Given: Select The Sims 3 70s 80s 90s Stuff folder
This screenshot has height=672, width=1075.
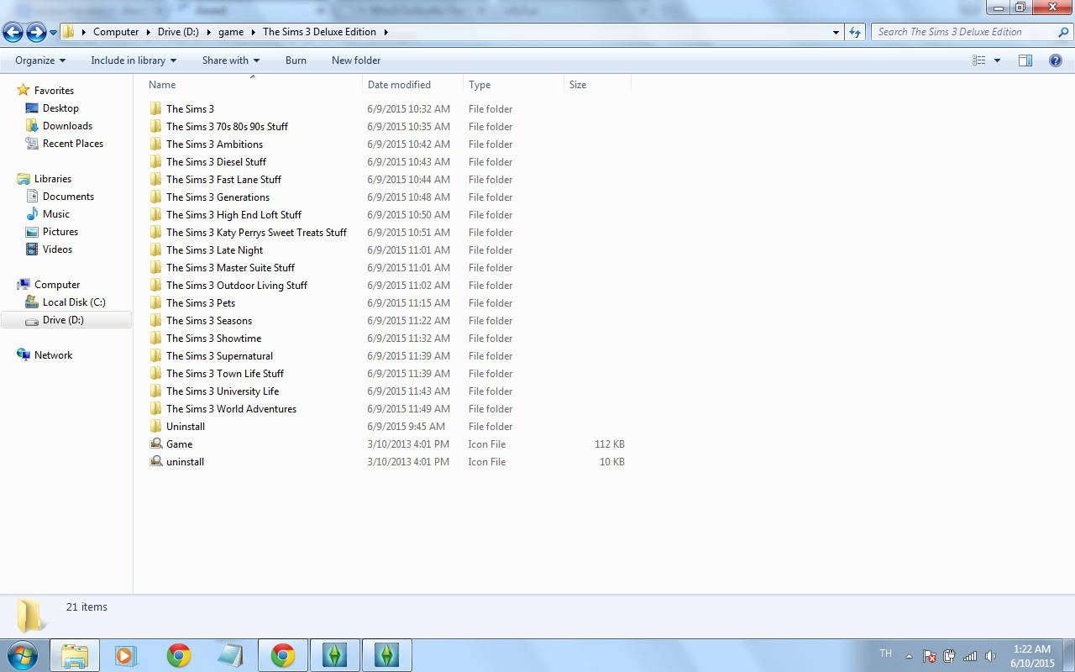Looking at the screenshot, I should [227, 127].
